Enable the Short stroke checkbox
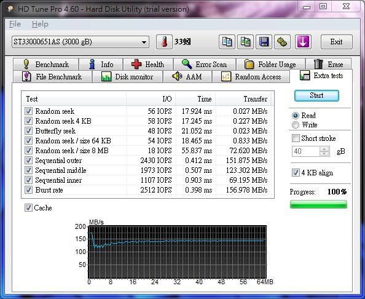Viewport: 365px width, 299px height. [x=296, y=138]
